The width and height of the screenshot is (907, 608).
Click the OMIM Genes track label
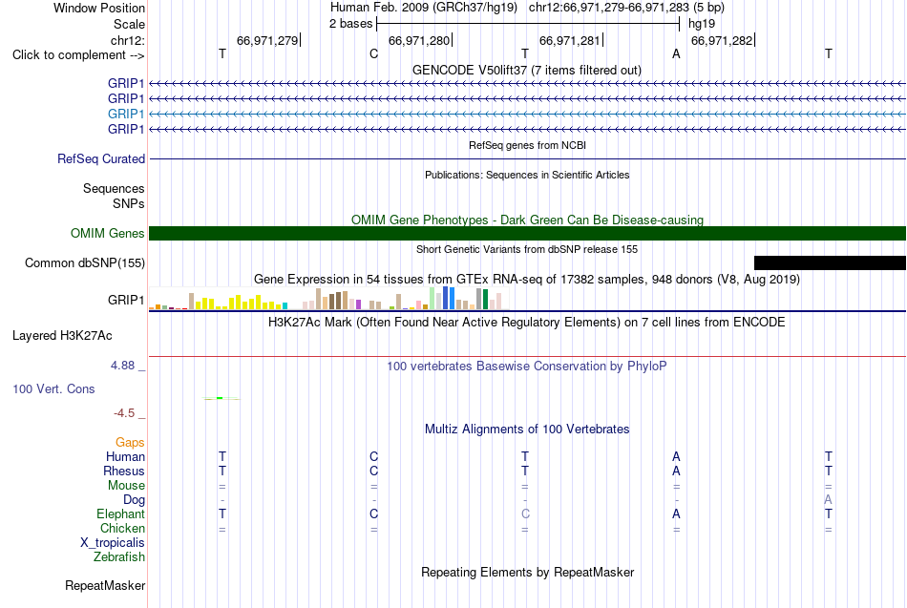point(108,233)
